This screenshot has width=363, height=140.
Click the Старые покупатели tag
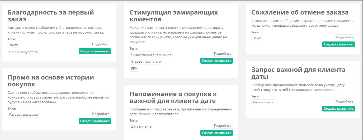click(x=146, y=62)
